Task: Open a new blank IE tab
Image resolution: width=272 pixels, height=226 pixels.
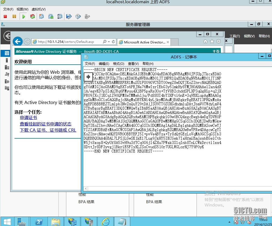Action: click(x=175, y=42)
